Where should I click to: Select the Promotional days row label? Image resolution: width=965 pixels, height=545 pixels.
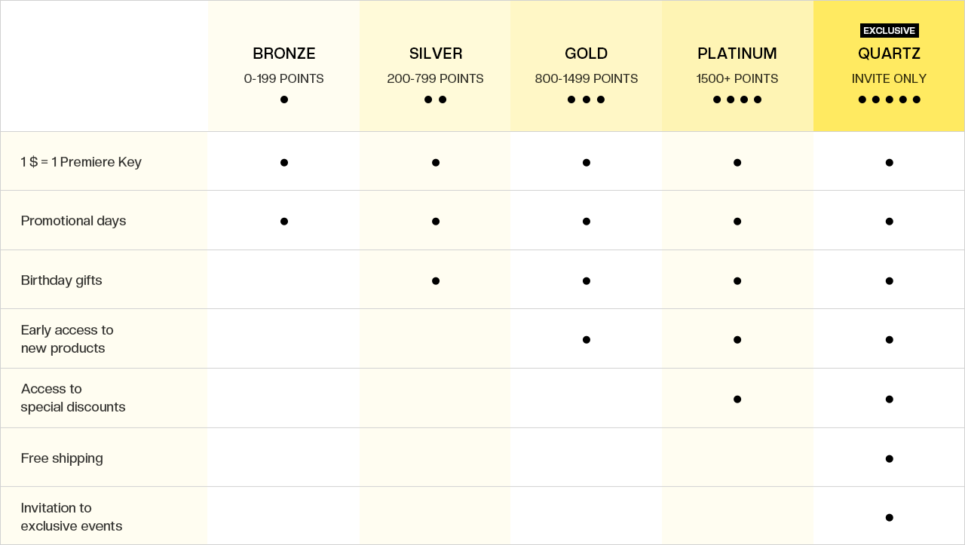click(x=74, y=221)
